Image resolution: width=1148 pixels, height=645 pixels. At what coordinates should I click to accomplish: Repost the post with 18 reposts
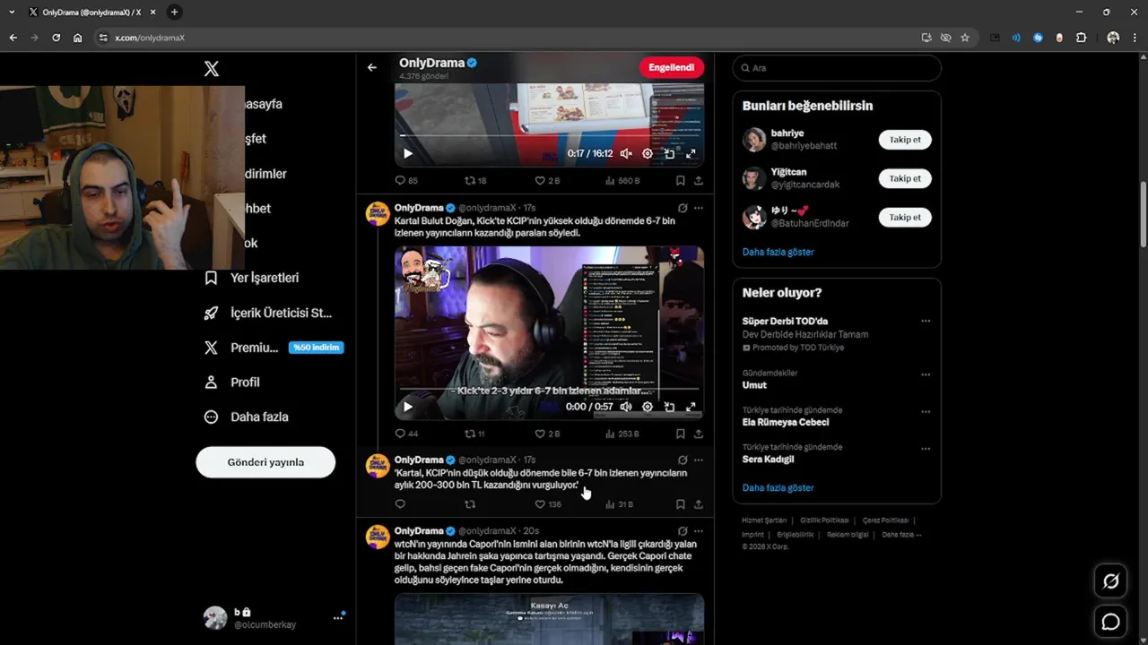pyautogui.click(x=474, y=180)
